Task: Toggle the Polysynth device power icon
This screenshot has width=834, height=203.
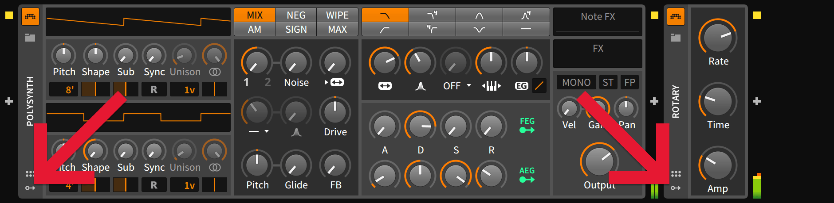Action: (30, 16)
